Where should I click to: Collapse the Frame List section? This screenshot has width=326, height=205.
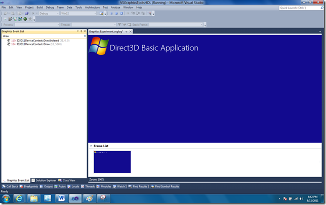pos(91,146)
